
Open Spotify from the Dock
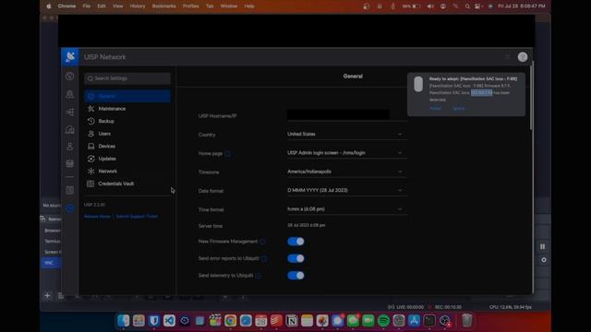(x=383, y=320)
